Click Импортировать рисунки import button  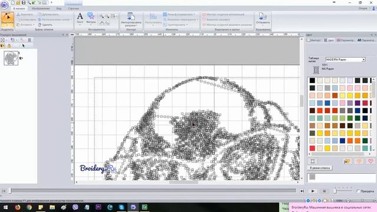[x=131, y=19]
